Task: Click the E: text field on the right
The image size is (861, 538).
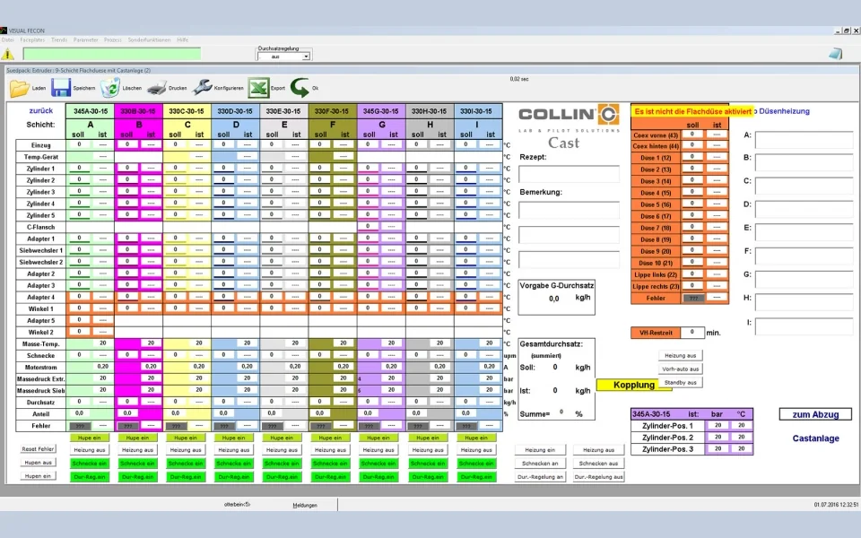Action: tap(804, 233)
